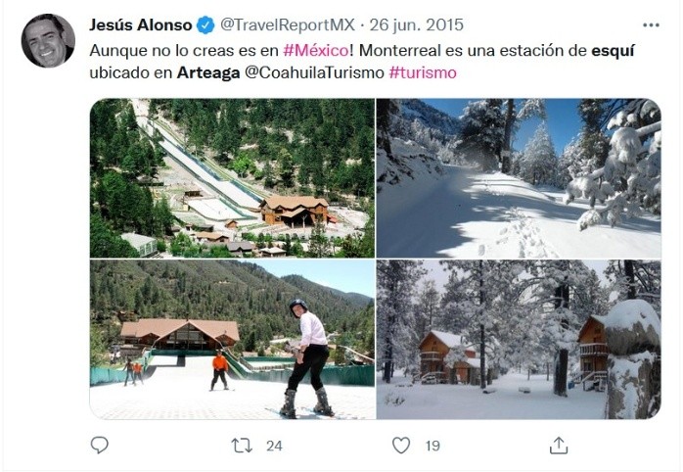Click the blue verified badge
The width and height of the screenshot is (683, 472).
[x=205, y=24]
